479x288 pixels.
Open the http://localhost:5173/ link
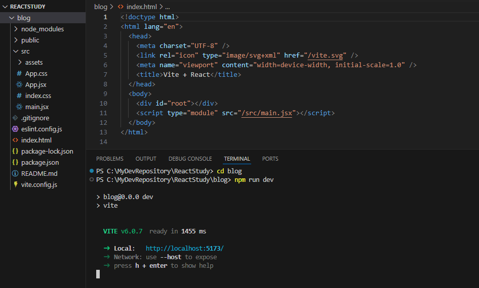click(x=184, y=249)
